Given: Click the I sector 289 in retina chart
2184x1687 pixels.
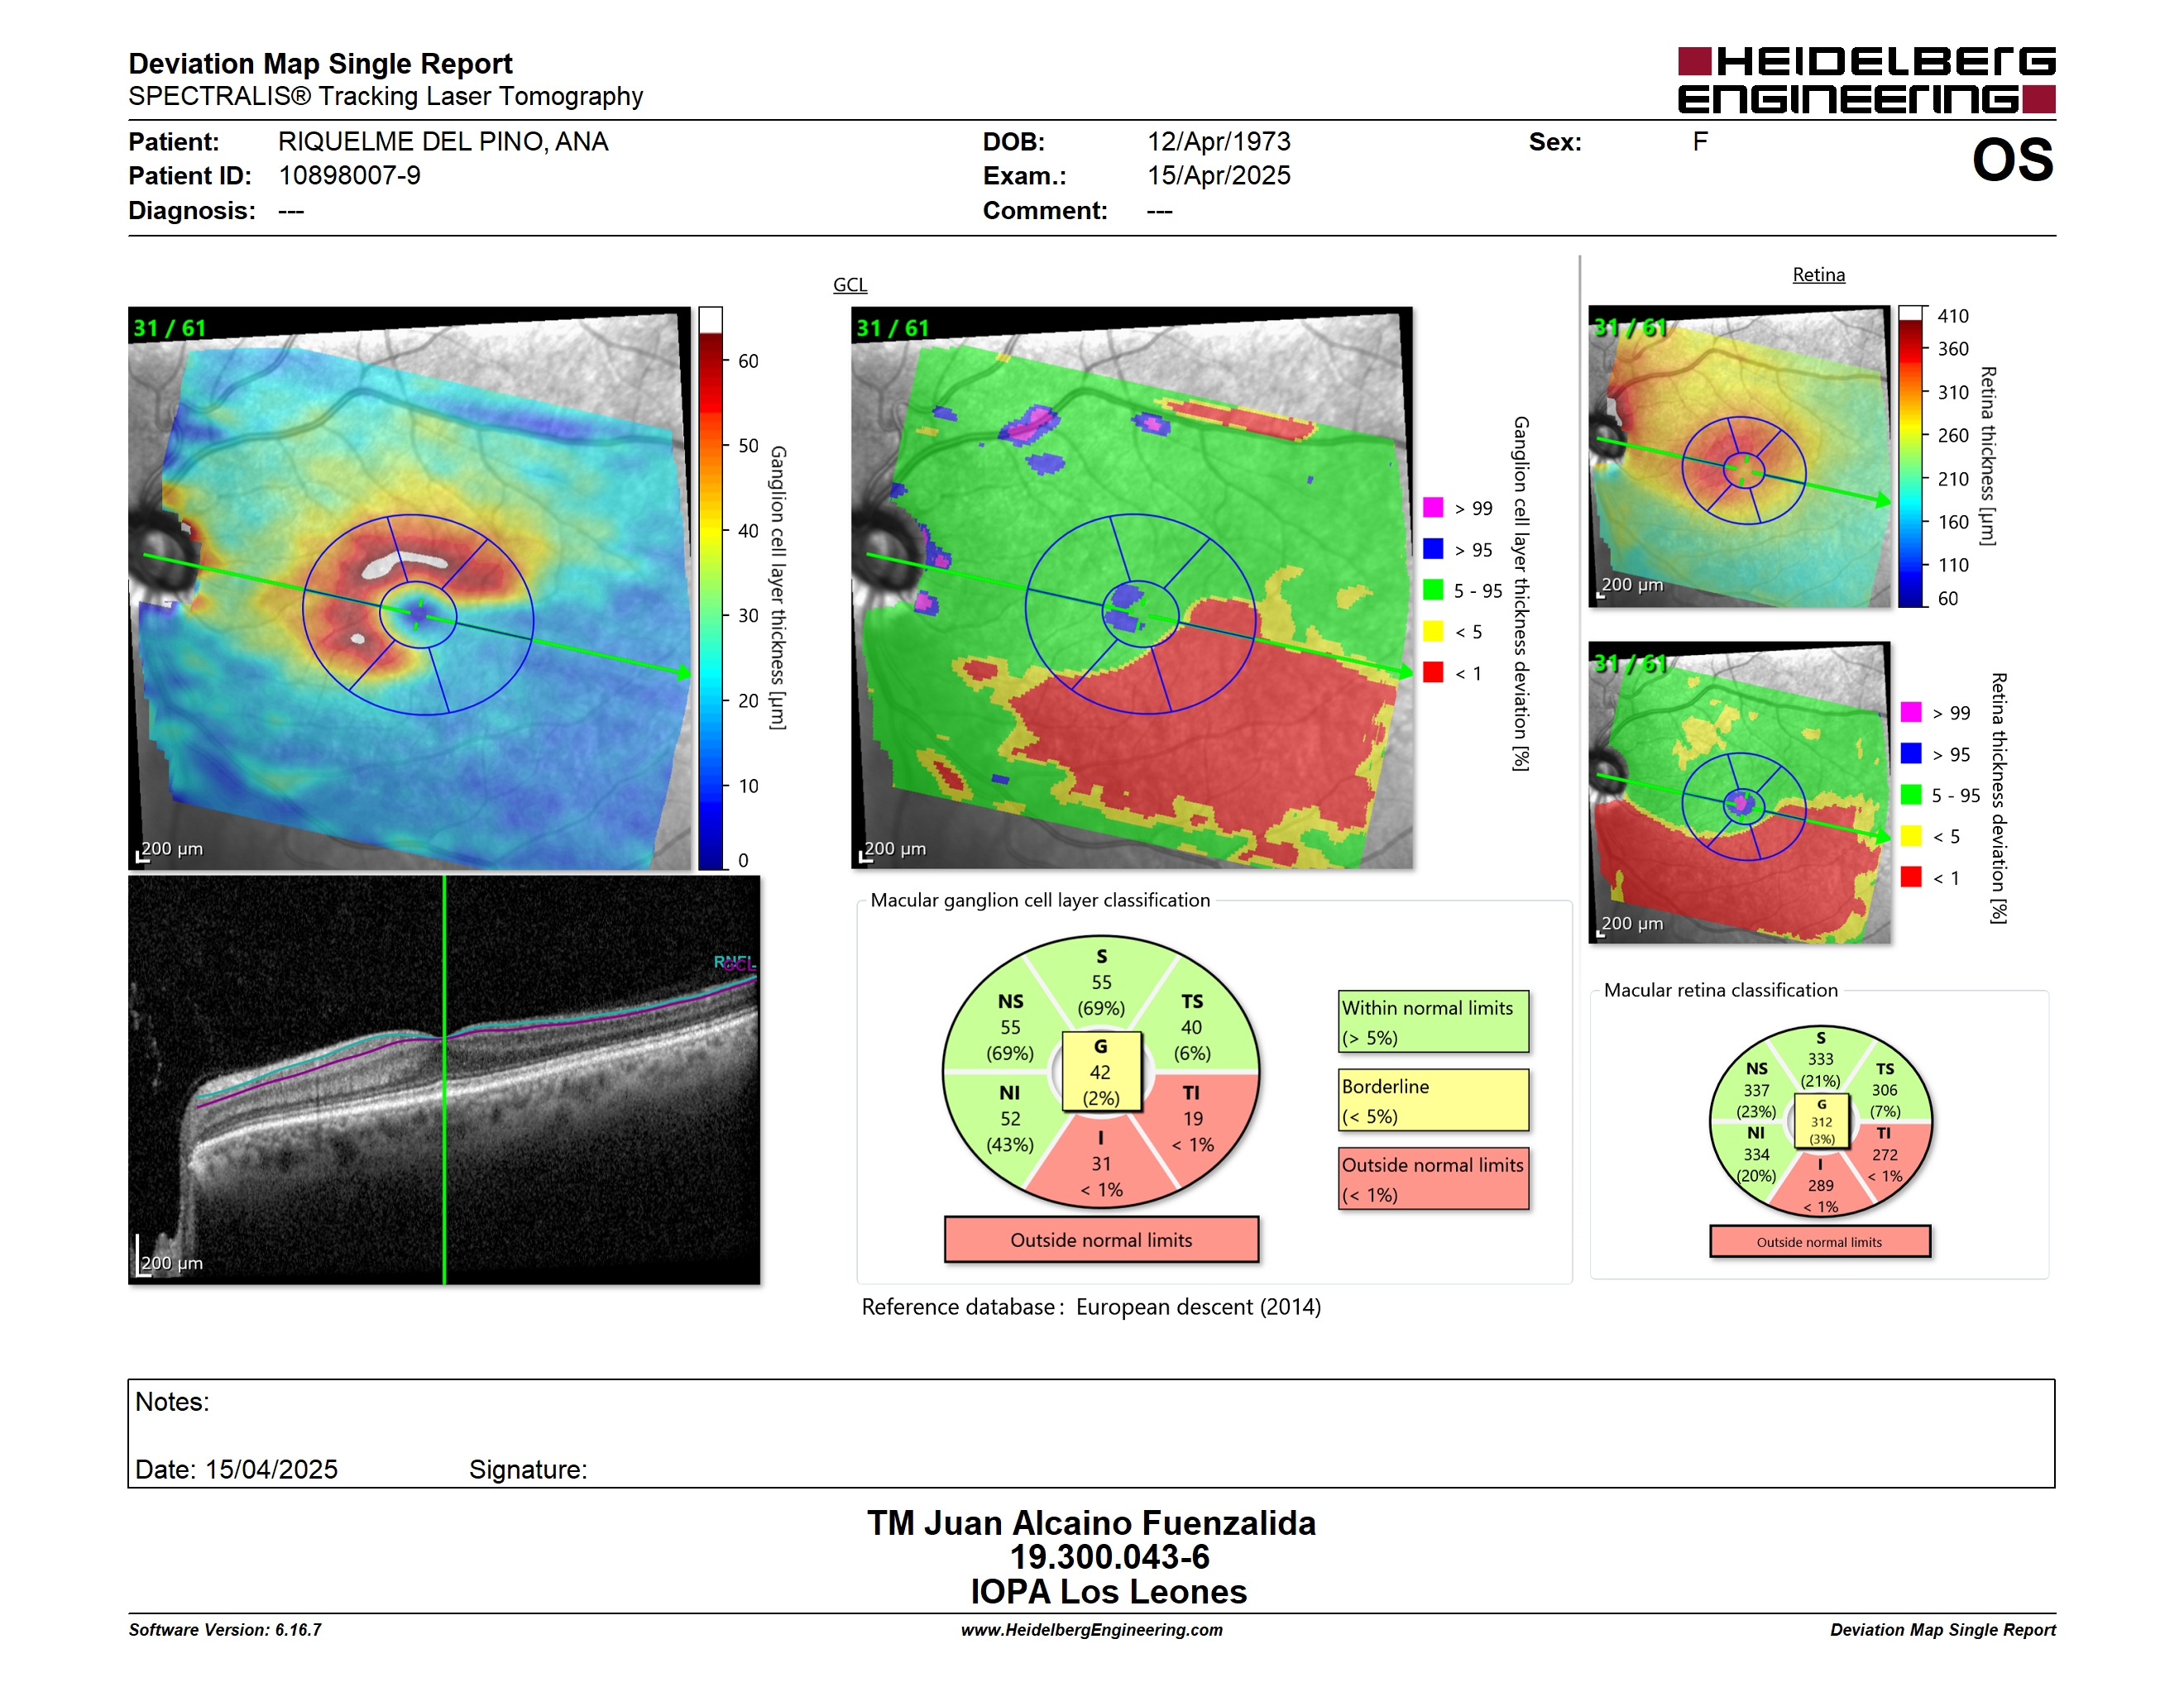Looking at the screenshot, I should 1820,1185.
